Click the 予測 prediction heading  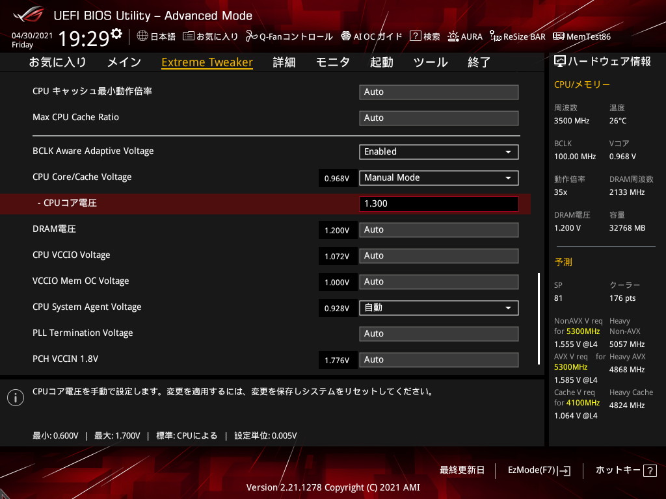click(563, 262)
